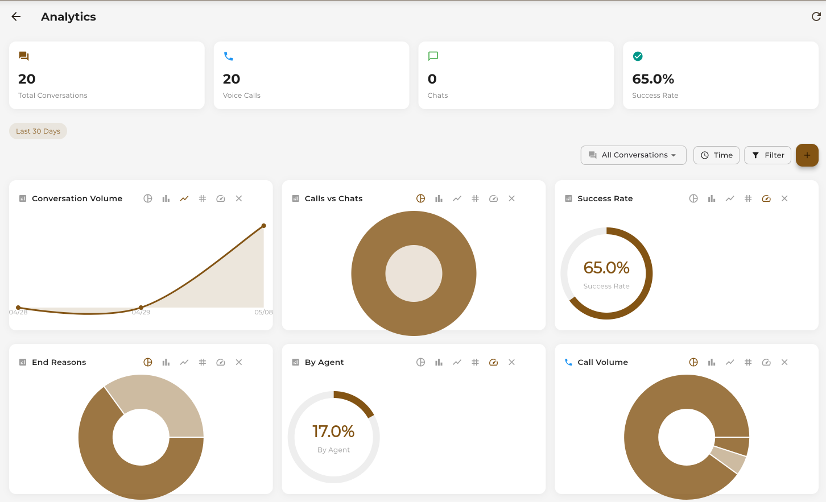The image size is (826, 502).
Task: Open the Time filter
Action: 716,155
